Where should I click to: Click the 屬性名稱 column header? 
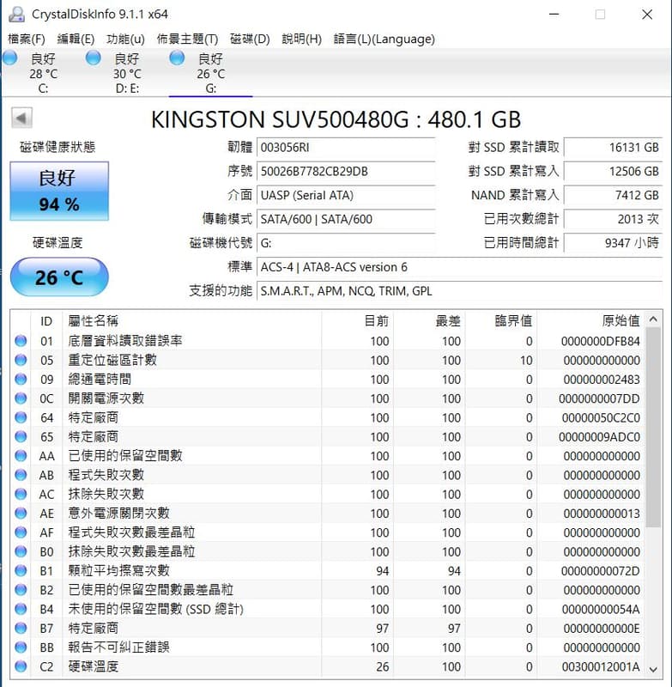[x=94, y=320]
